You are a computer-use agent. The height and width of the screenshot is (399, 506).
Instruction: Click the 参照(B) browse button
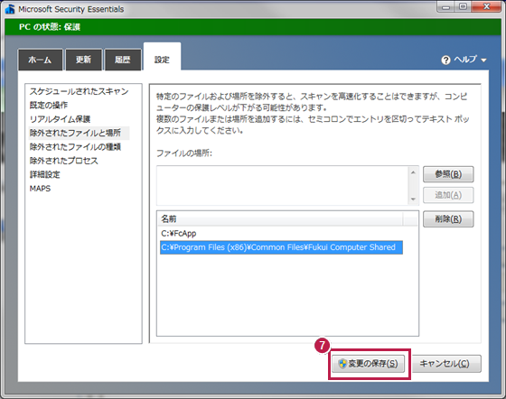pyautogui.click(x=448, y=174)
